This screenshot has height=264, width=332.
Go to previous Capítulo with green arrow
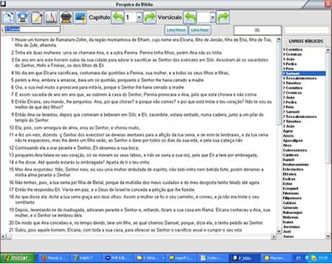coord(118,17)
